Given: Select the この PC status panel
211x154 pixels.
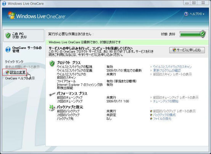Looking at the screenshot, I should tap(24, 36).
